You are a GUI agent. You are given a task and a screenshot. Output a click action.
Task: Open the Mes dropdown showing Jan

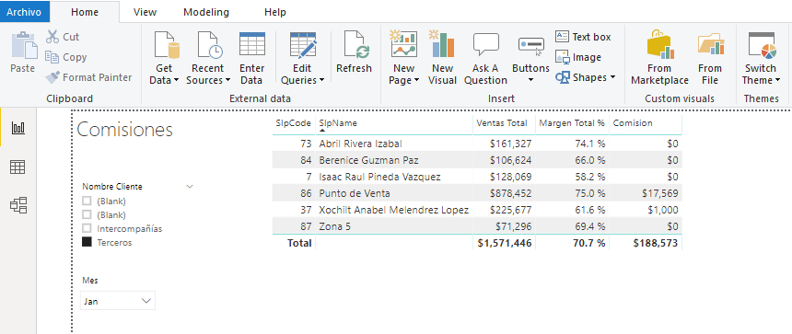click(118, 301)
